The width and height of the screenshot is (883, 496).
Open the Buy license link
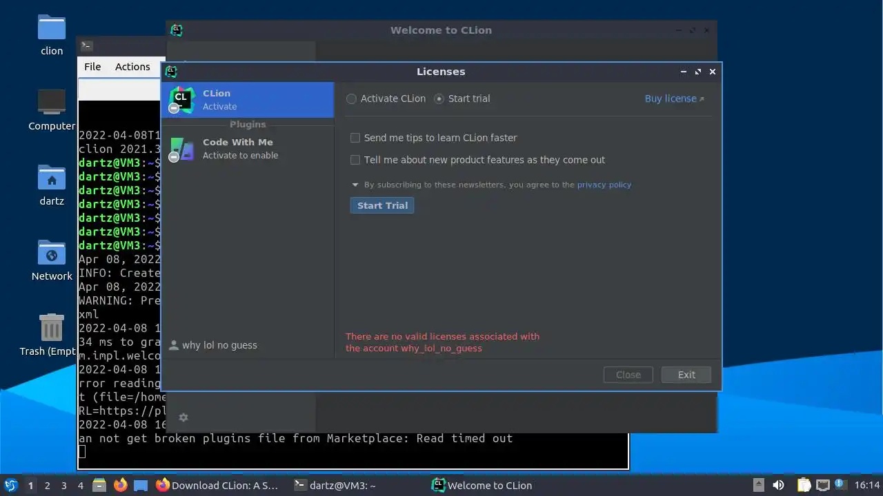coord(674,99)
